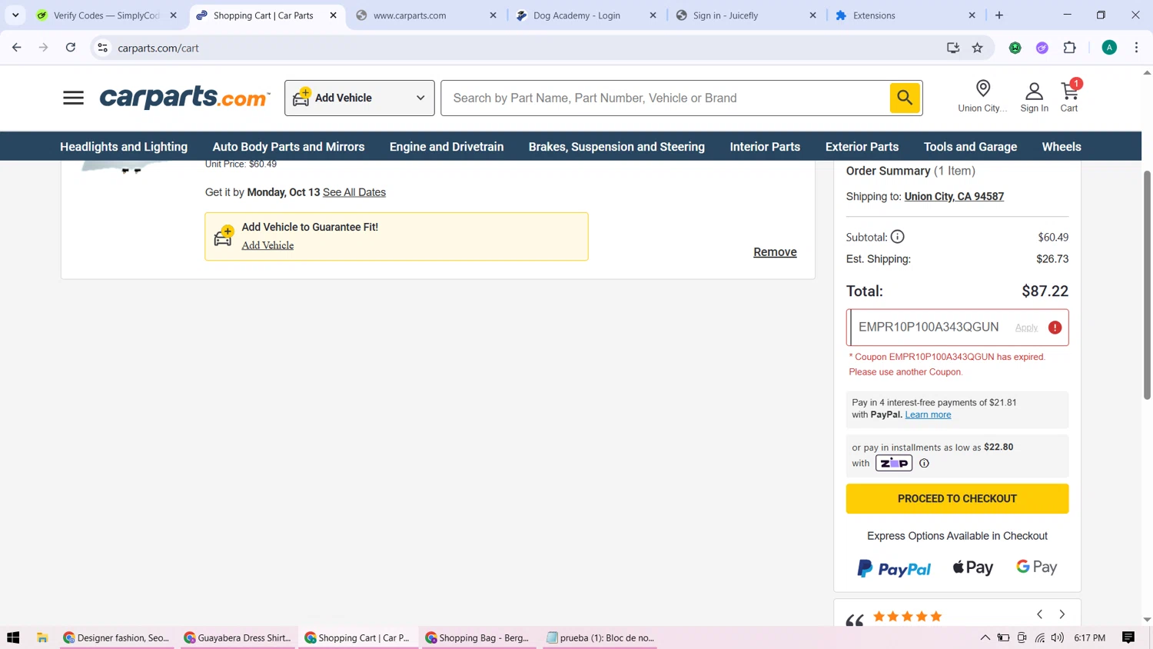This screenshot has height=649, width=1153.
Task: Close the Verify Codes tab
Action: click(173, 15)
